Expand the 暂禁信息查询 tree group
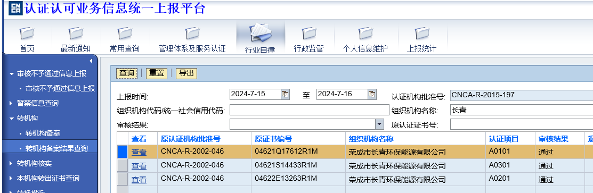 (x=12, y=103)
